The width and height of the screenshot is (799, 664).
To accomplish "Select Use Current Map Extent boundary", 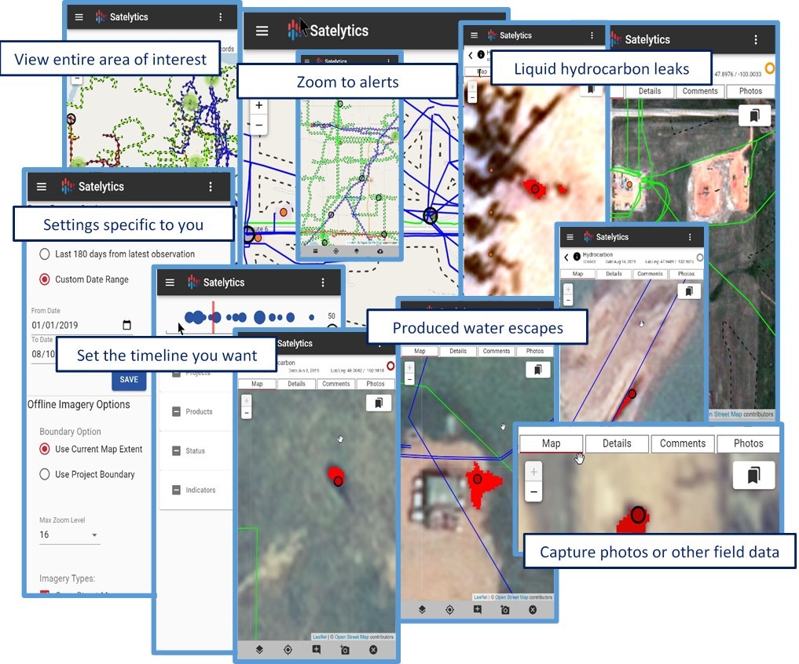I will coord(45,449).
